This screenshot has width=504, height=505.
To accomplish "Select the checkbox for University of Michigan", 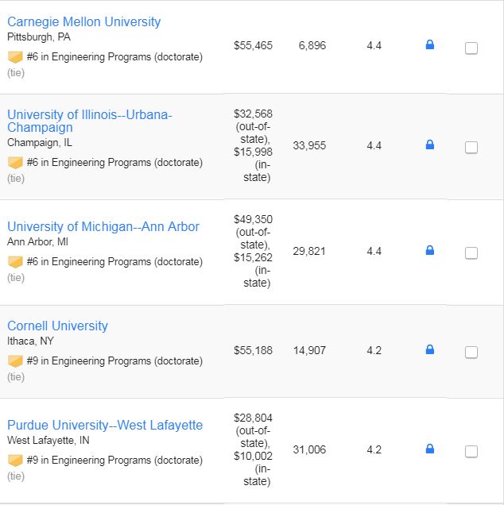I will (471, 253).
